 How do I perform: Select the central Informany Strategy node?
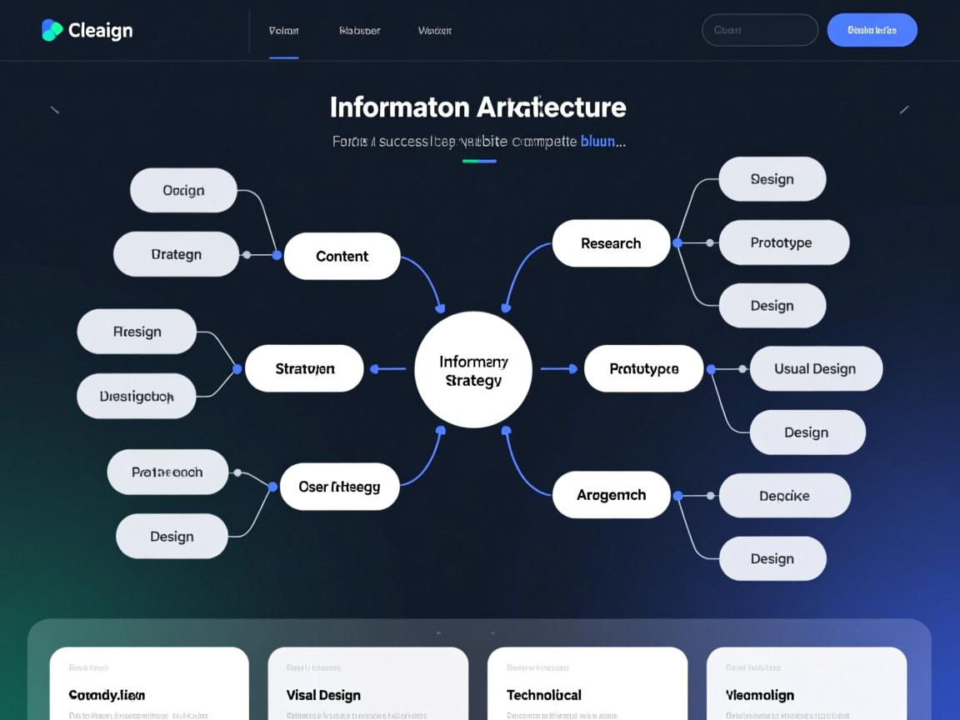(472, 370)
